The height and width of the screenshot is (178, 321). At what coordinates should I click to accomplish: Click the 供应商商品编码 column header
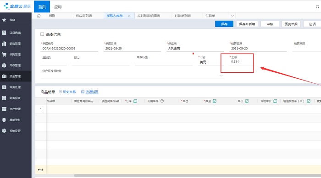[84, 101]
